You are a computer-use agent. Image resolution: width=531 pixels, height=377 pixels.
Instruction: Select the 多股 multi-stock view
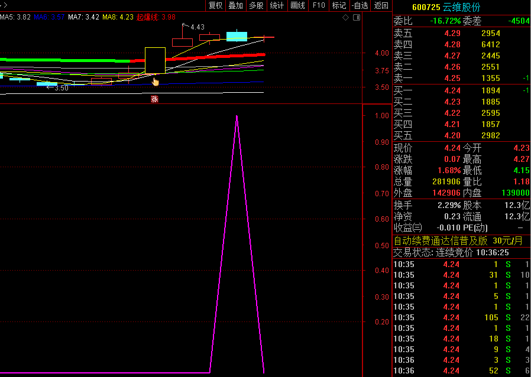[256, 6]
